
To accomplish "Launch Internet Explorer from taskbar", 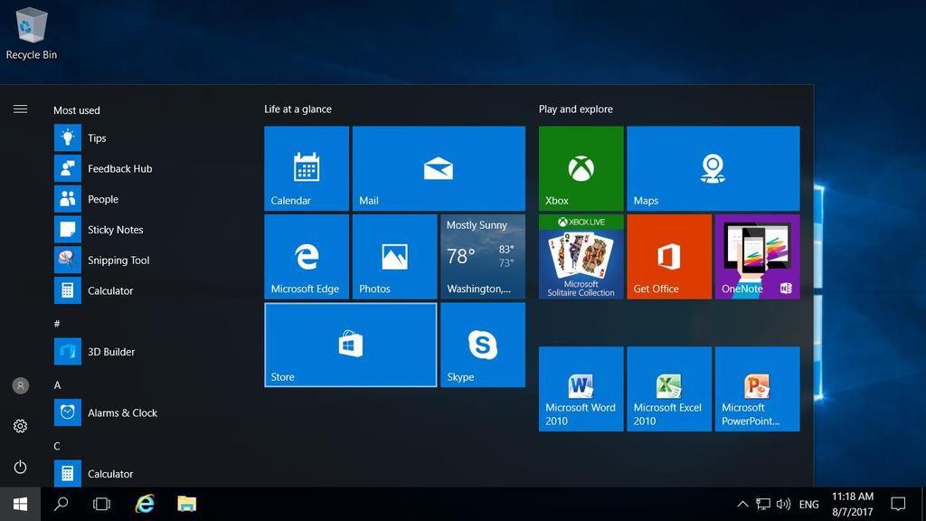I will pos(145,504).
